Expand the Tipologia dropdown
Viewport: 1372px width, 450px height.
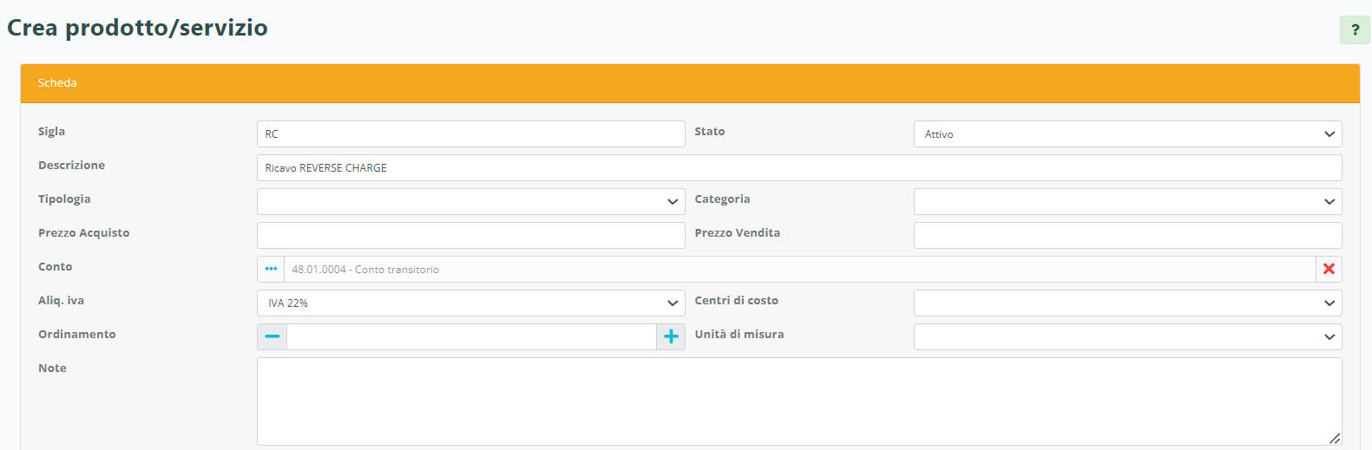[470, 202]
